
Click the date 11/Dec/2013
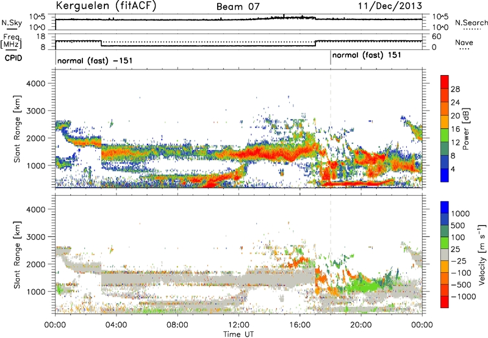[x=390, y=6]
